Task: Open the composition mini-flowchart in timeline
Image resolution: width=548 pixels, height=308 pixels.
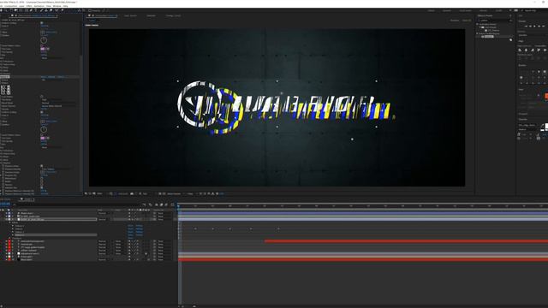Action: (145, 205)
